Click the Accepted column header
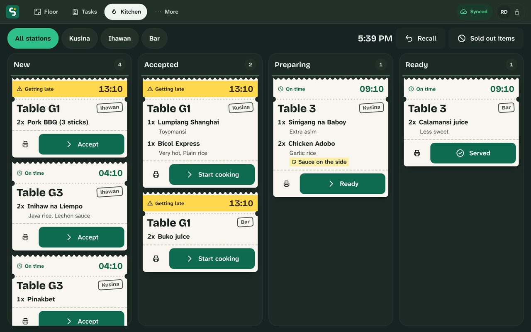The width and height of the screenshot is (531, 332). [x=161, y=65]
